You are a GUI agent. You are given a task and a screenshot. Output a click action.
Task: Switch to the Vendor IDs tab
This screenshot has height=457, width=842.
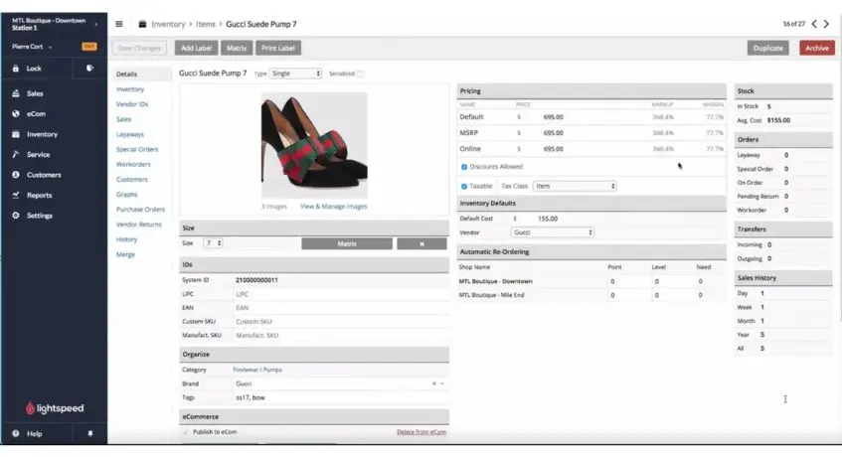(132, 104)
